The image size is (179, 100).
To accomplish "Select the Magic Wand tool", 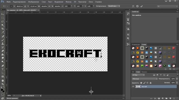I will pyautogui.click(x=3, y=25).
